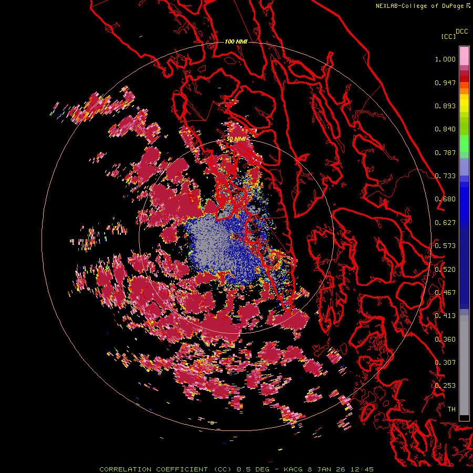Click the 0.627 scale value
The height and width of the screenshot is (473, 473).
tap(445, 223)
